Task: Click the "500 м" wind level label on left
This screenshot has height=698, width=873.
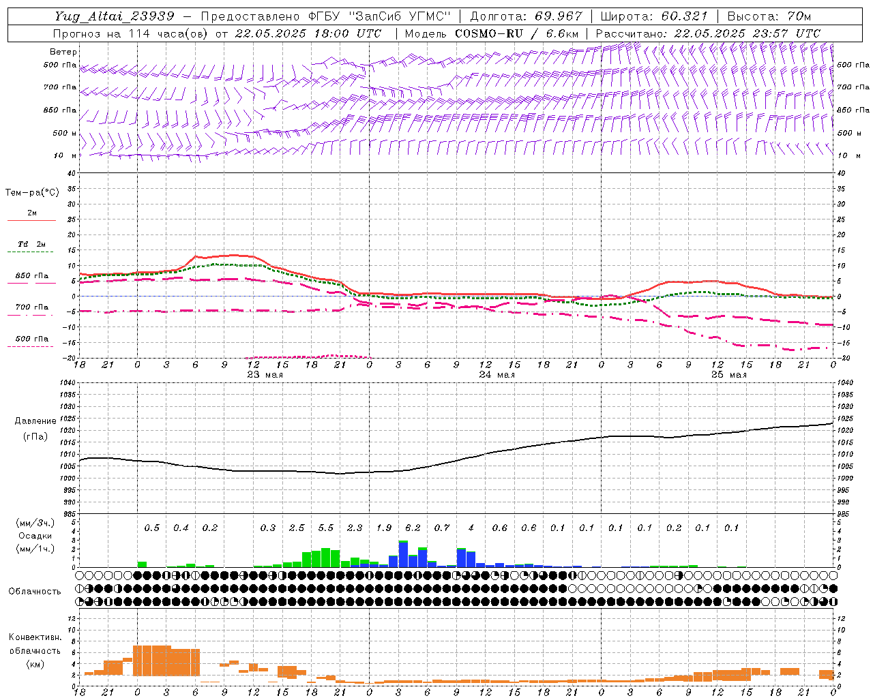Action: pos(65,133)
